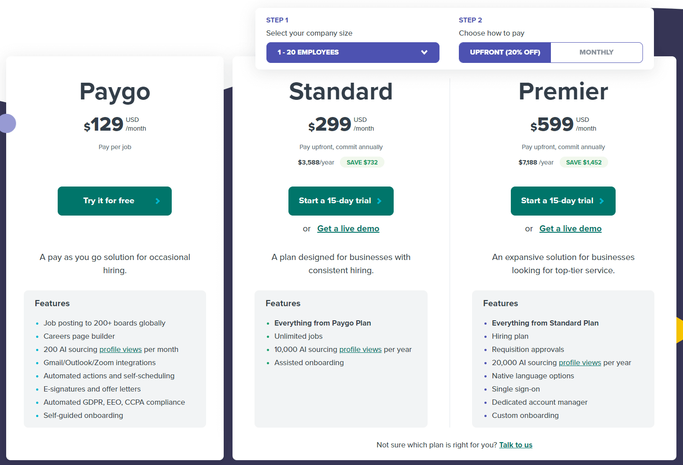Click the arrow icon on Try it for free
The image size is (683, 465).
(x=158, y=201)
